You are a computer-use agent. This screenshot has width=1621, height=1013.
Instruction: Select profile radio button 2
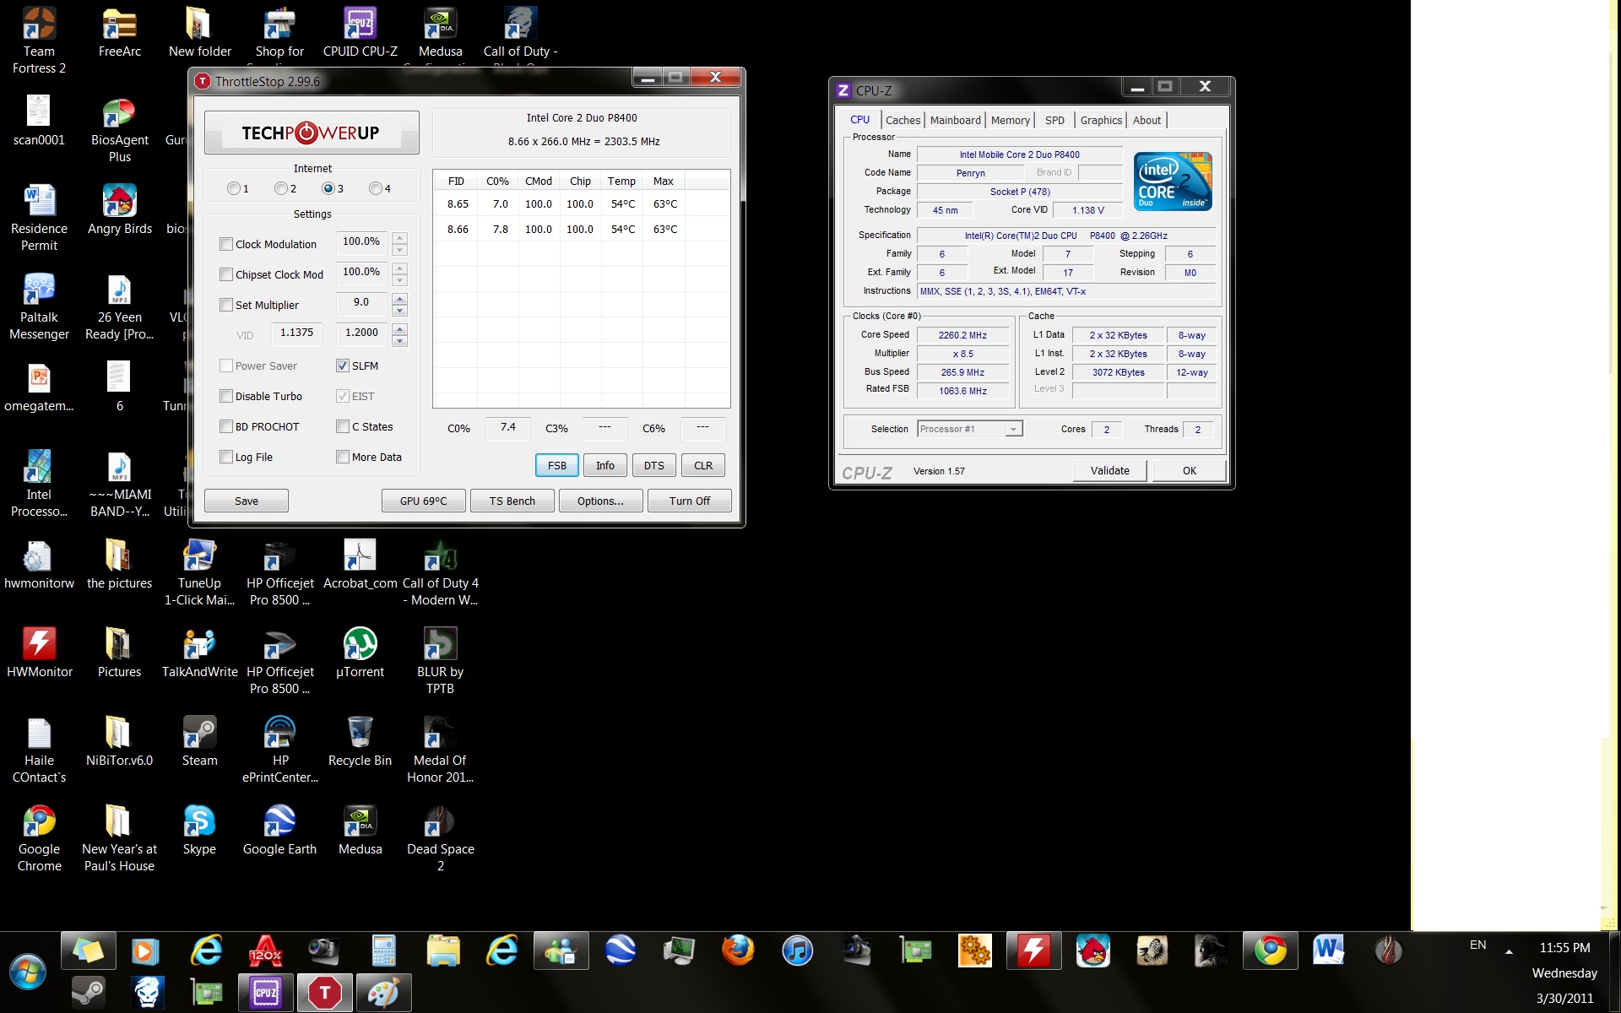coord(281,188)
